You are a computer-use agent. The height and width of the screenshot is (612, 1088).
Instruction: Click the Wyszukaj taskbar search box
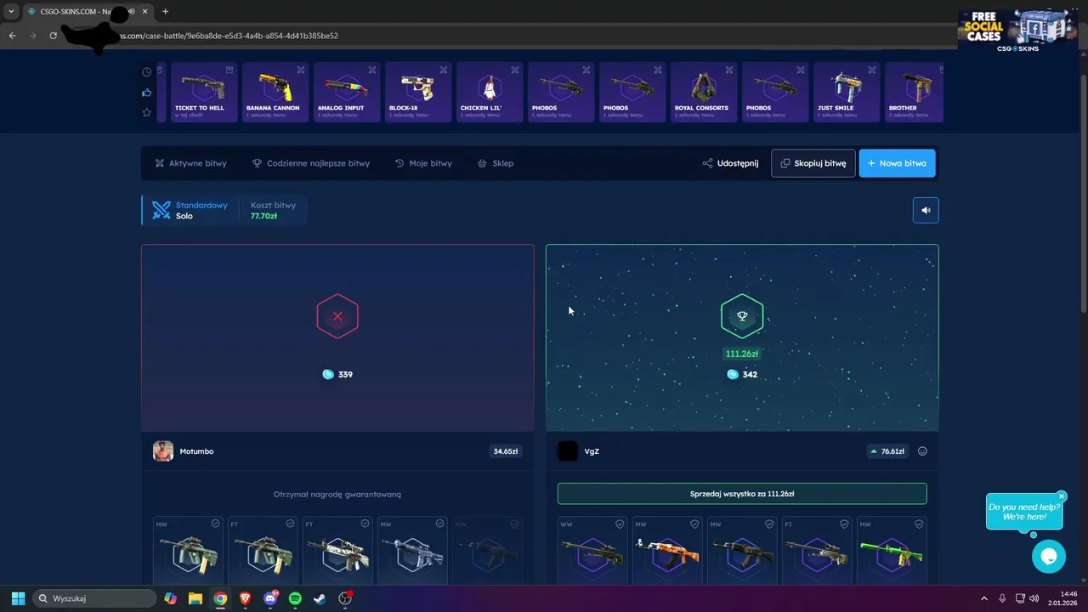tap(95, 598)
